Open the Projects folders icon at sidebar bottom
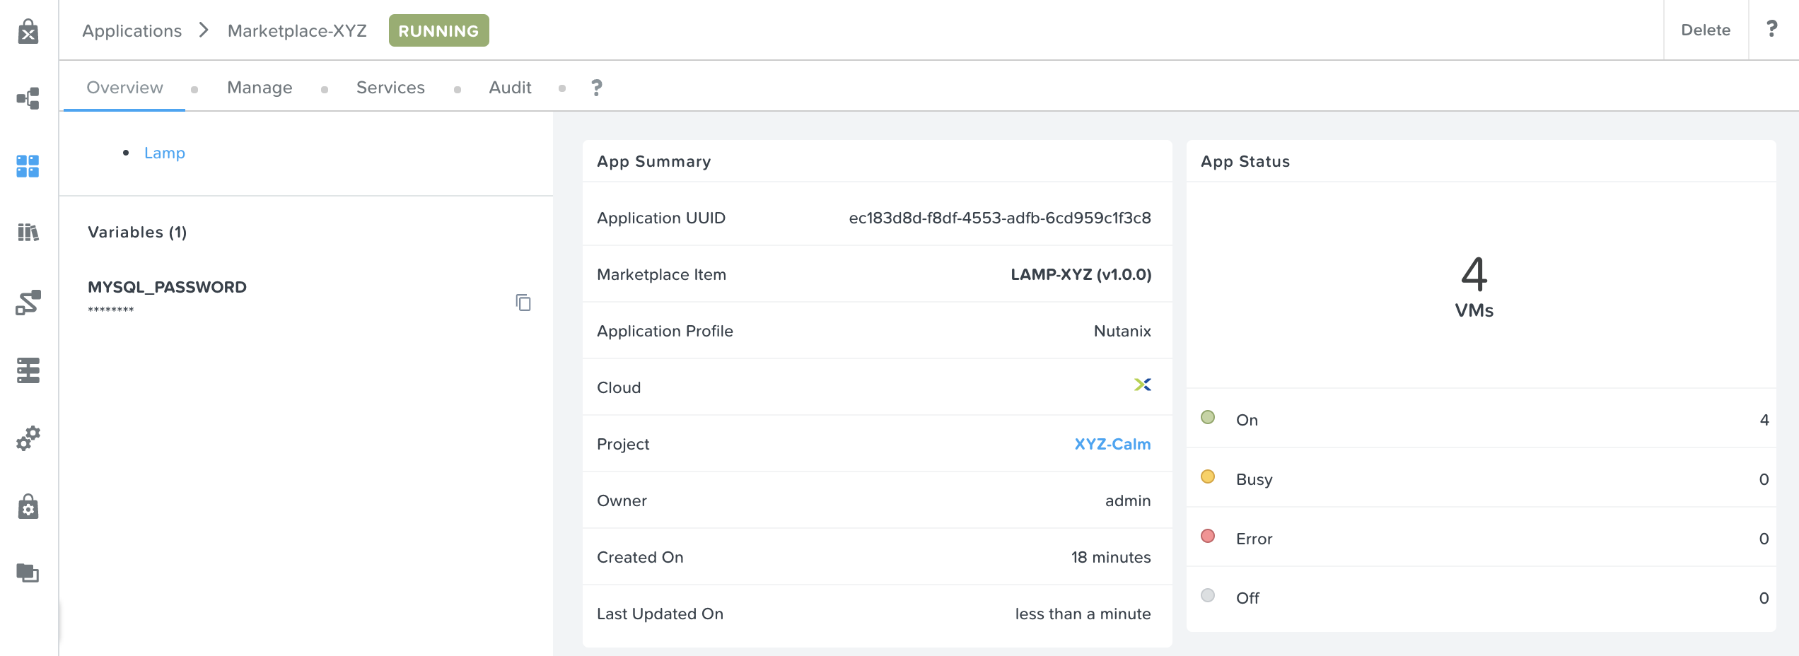 pyautogui.click(x=28, y=572)
